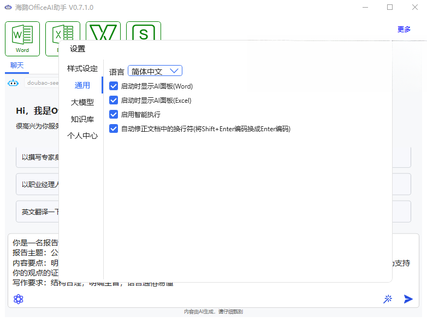Open the Word application button

(x=22, y=39)
